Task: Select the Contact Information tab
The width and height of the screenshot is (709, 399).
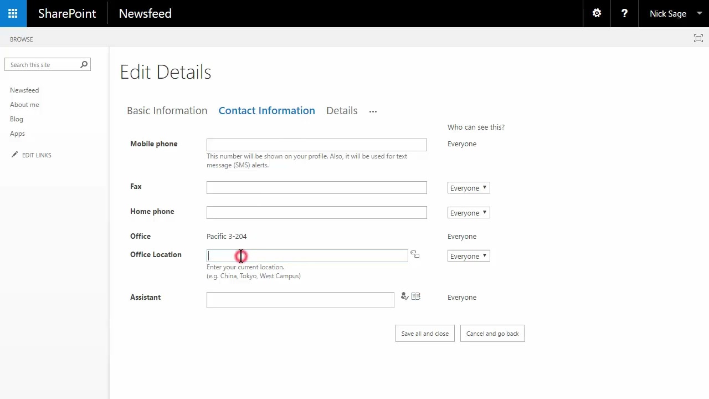Action: coord(266,110)
